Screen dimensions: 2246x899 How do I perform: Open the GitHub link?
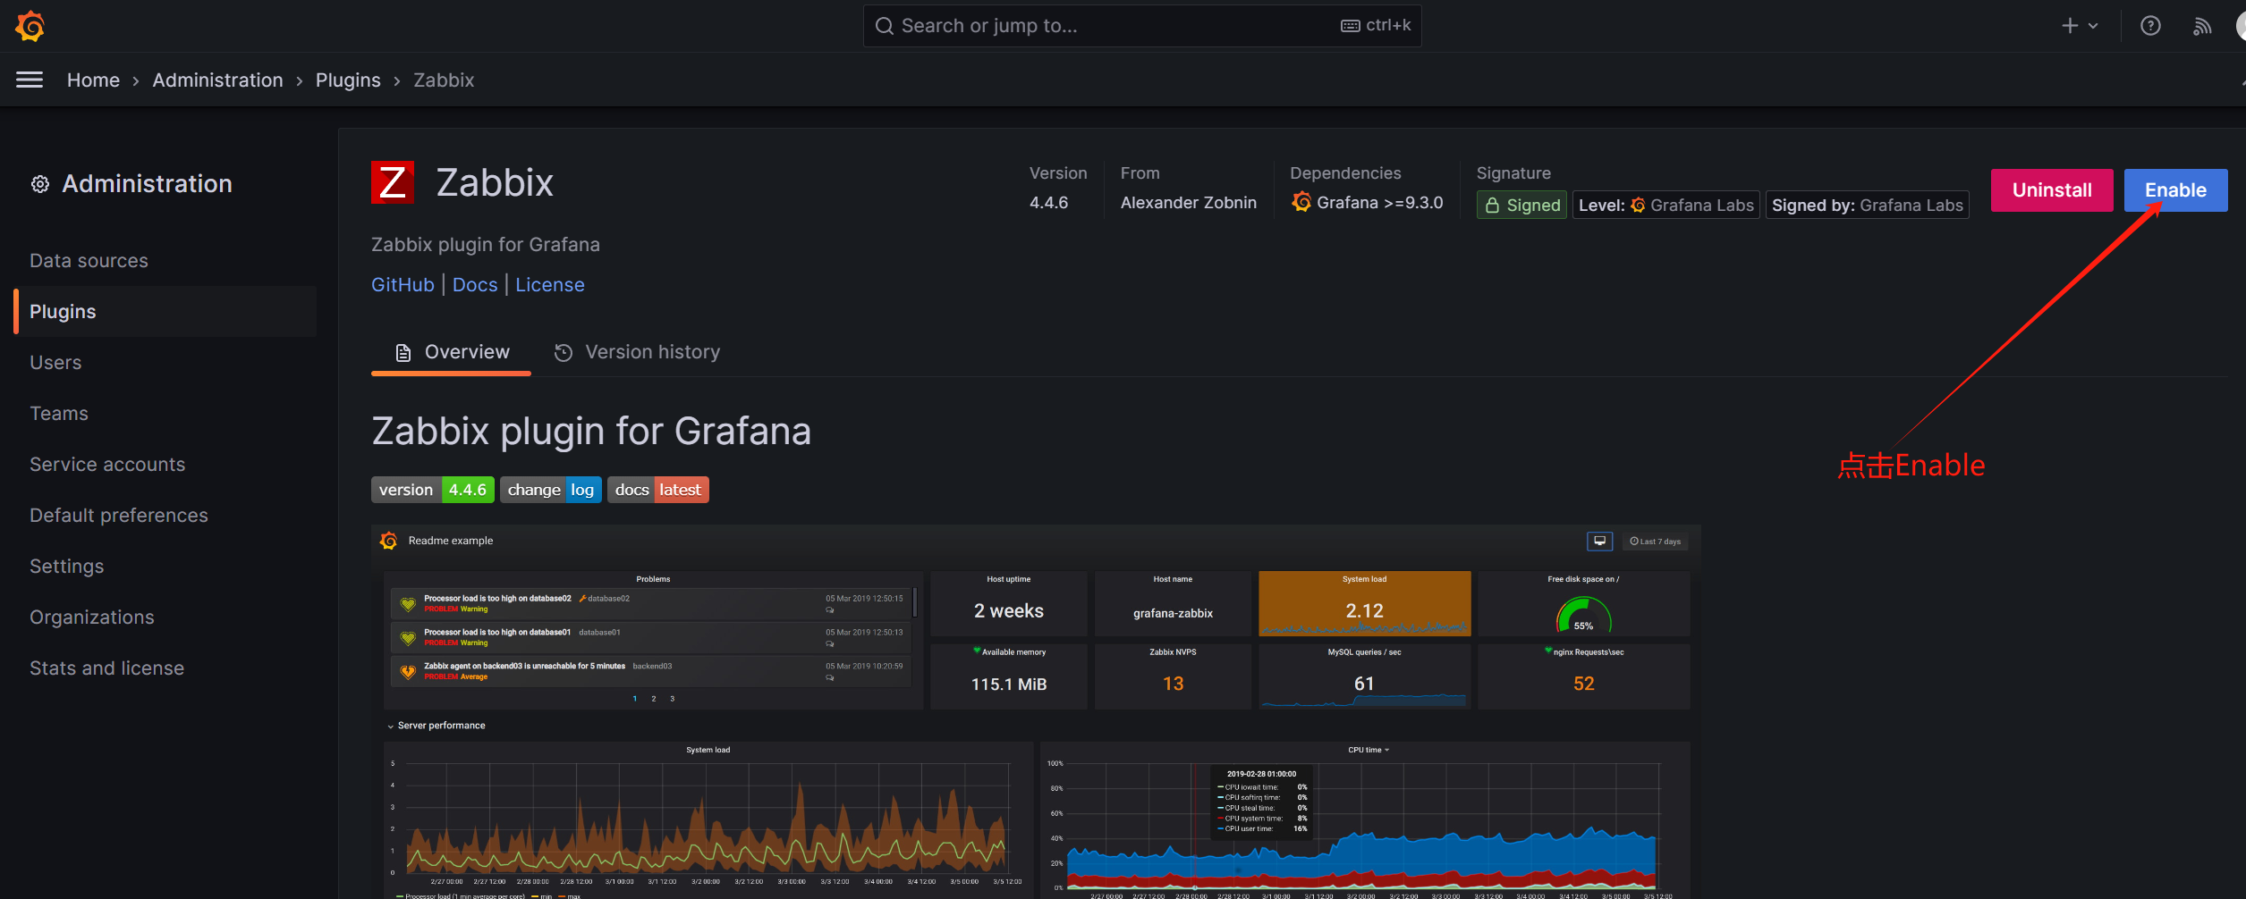pyautogui.click(x=403, y=284)
